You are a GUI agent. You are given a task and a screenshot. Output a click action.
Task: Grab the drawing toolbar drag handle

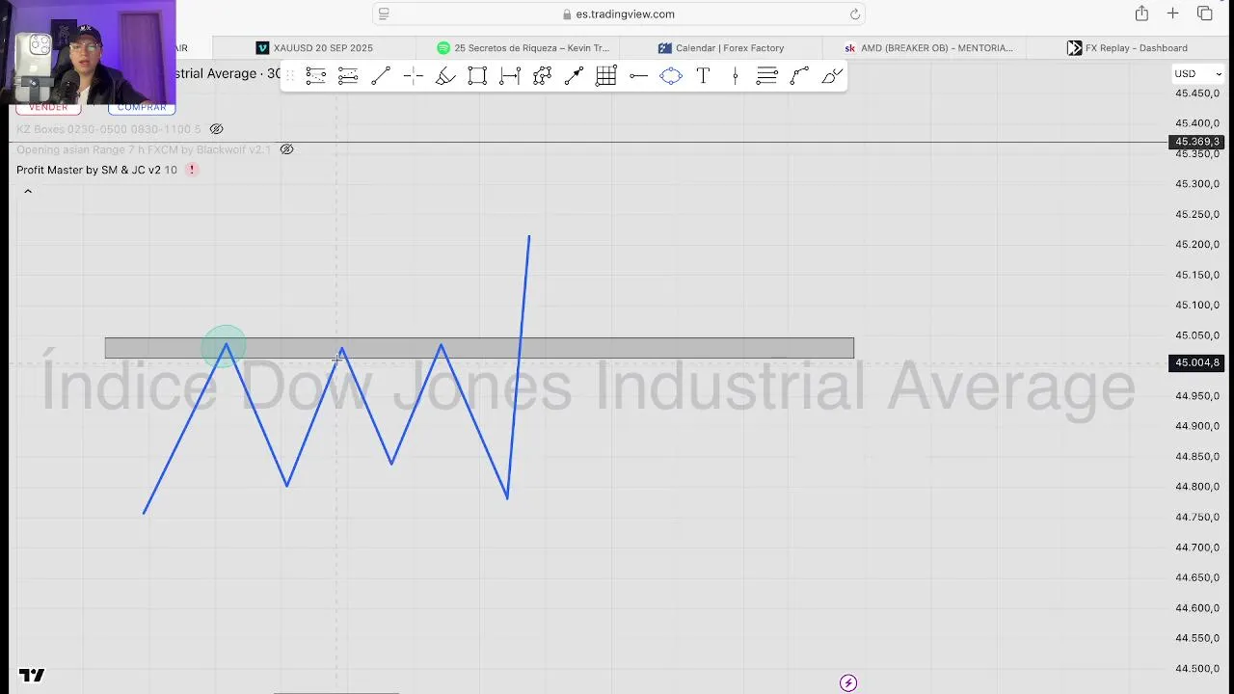point(289,75)
